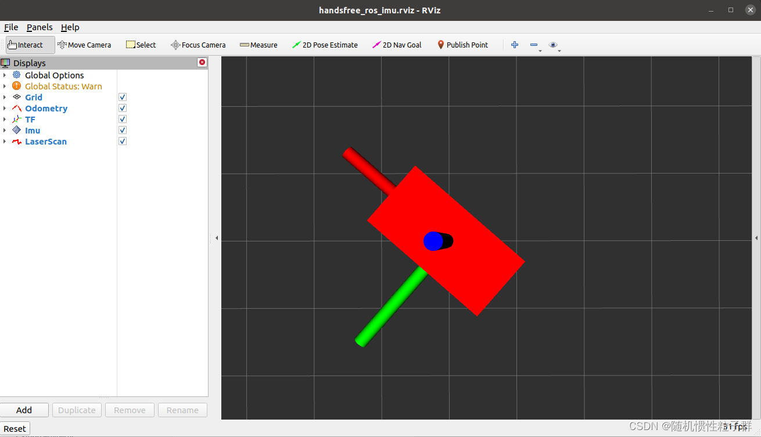
Task: Uncheck the LaserScan display
Action: click(122, 141)
